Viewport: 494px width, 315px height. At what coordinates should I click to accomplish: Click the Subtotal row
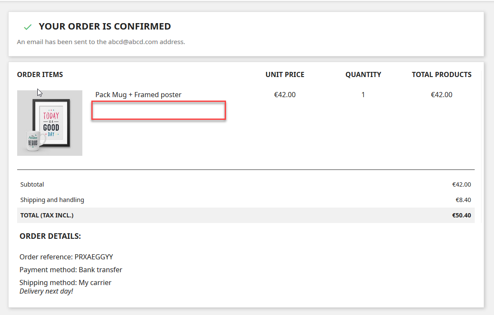tap(32, 184)
